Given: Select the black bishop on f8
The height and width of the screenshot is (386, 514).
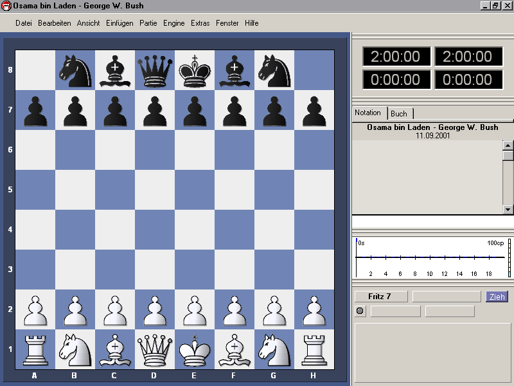Looking at the screenshot, I should pos(234,71).
